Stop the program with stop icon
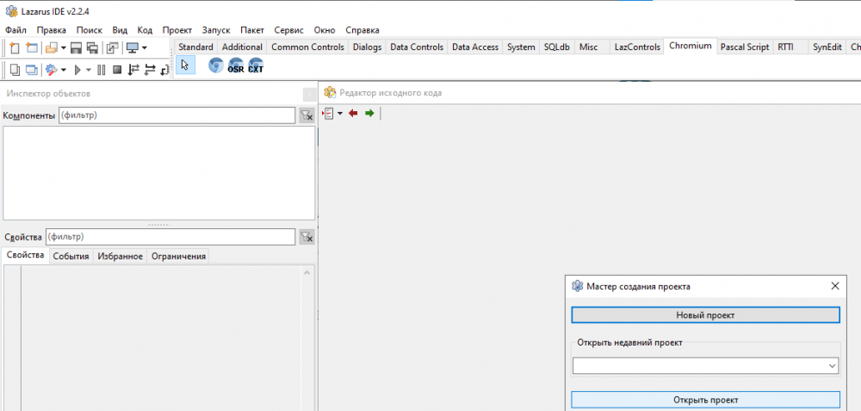 click(x=117, y=70)
